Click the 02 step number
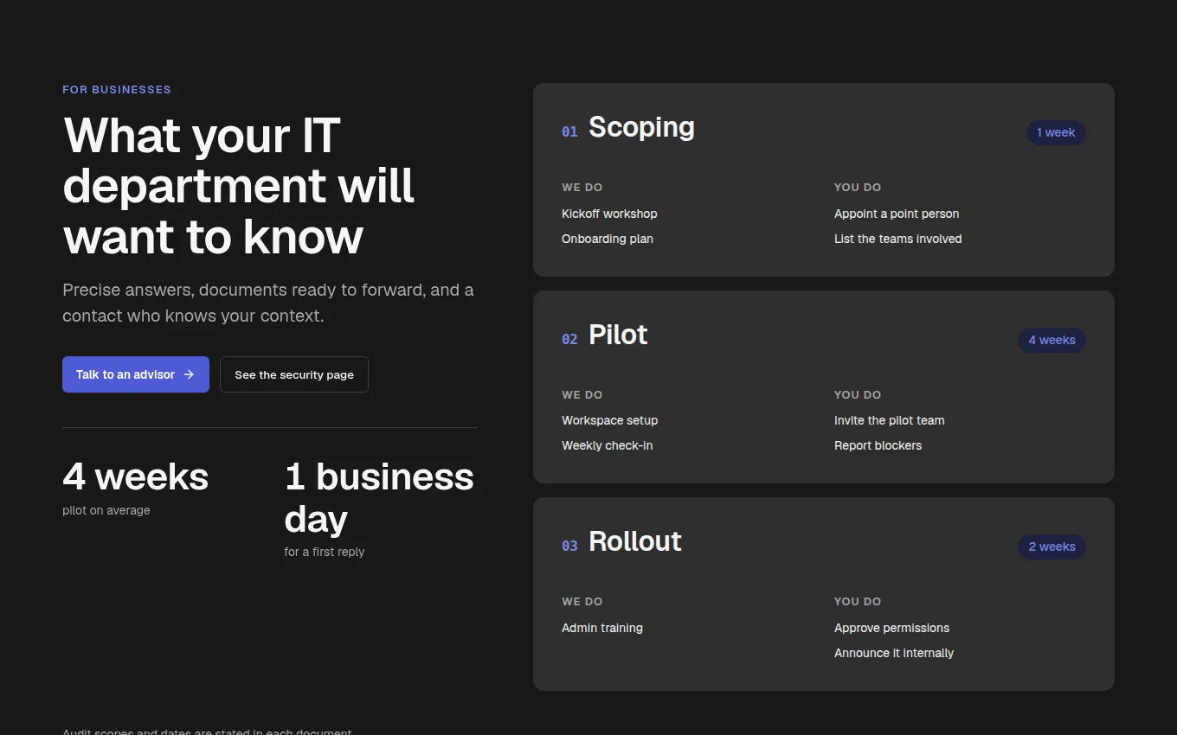This screenshot has width=1177, height=735. click(x=569, y=339)
